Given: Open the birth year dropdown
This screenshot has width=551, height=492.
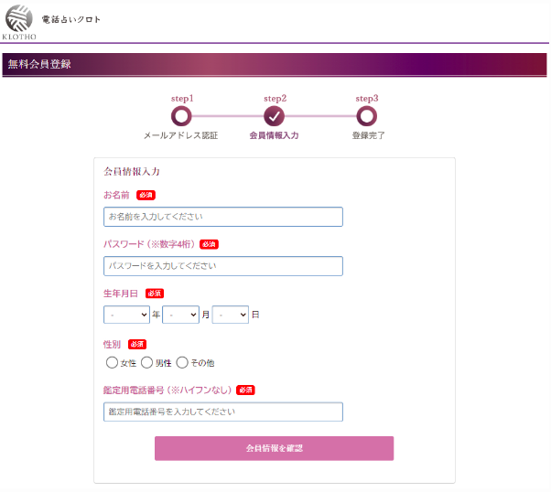Looking at the screenshot, I should pyautogui.click(x=127, y=314).
